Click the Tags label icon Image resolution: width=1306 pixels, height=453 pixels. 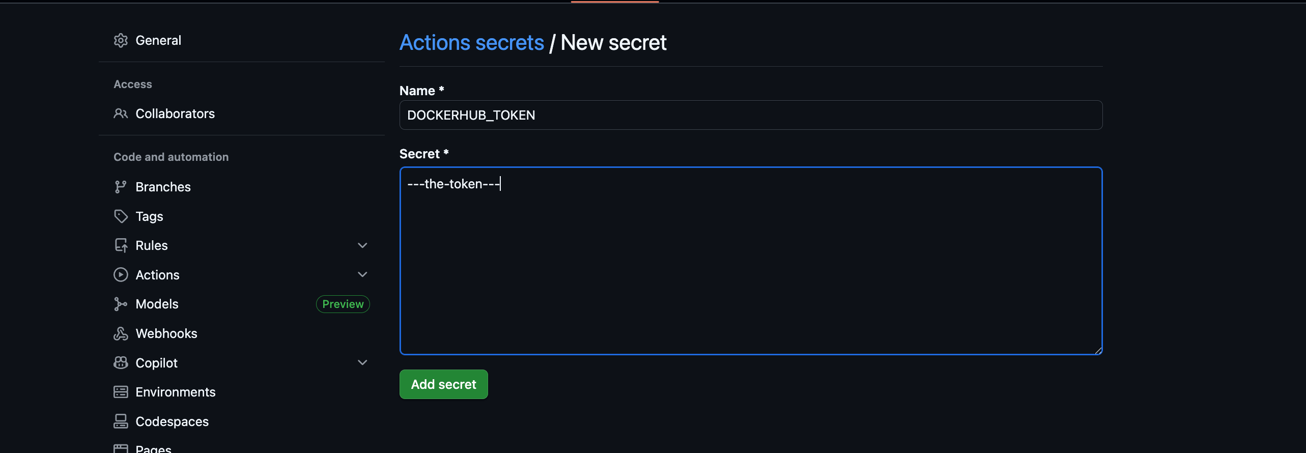click(x=121, y=216)
